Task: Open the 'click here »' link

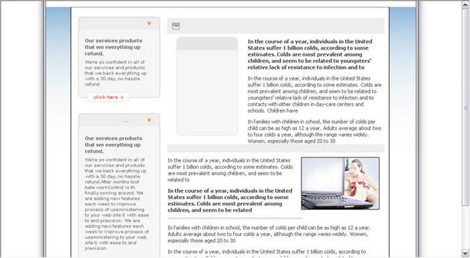Action: click(109, 97)
